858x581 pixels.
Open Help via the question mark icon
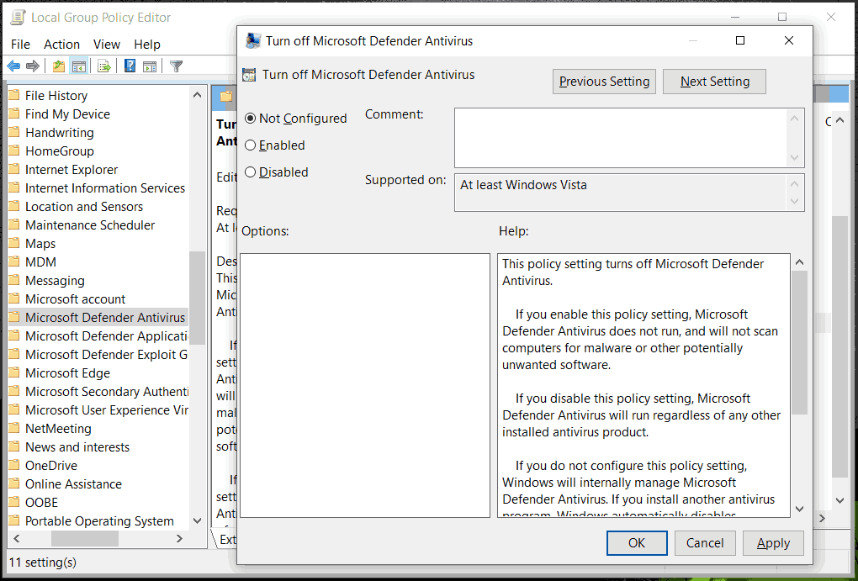(x=130, y=66)
